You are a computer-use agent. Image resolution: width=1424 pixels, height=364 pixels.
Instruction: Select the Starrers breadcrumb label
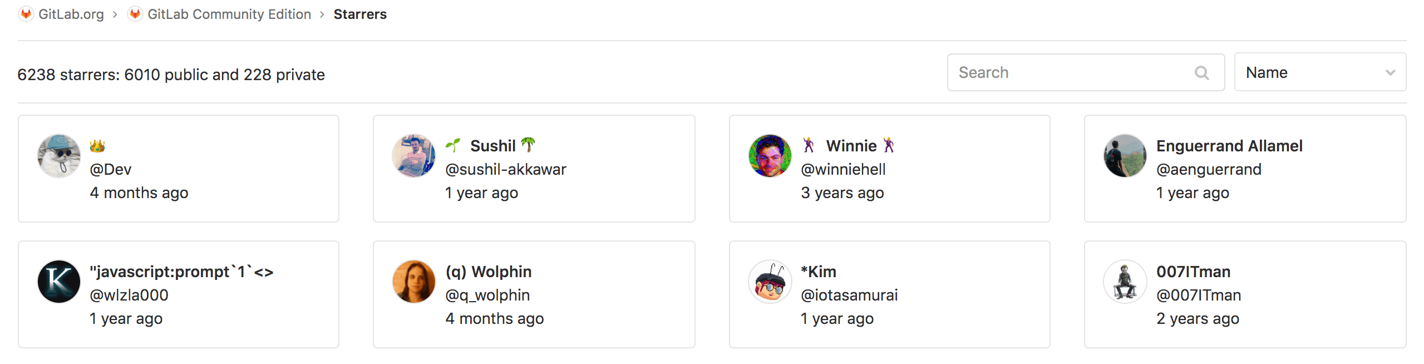click(359, 14)
